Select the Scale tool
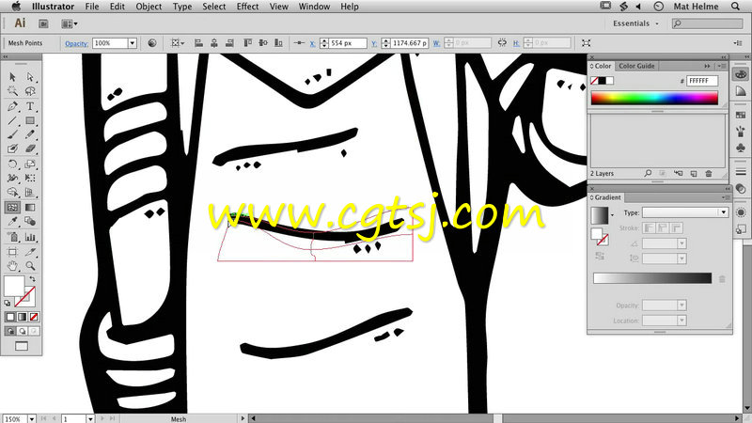 30,164
